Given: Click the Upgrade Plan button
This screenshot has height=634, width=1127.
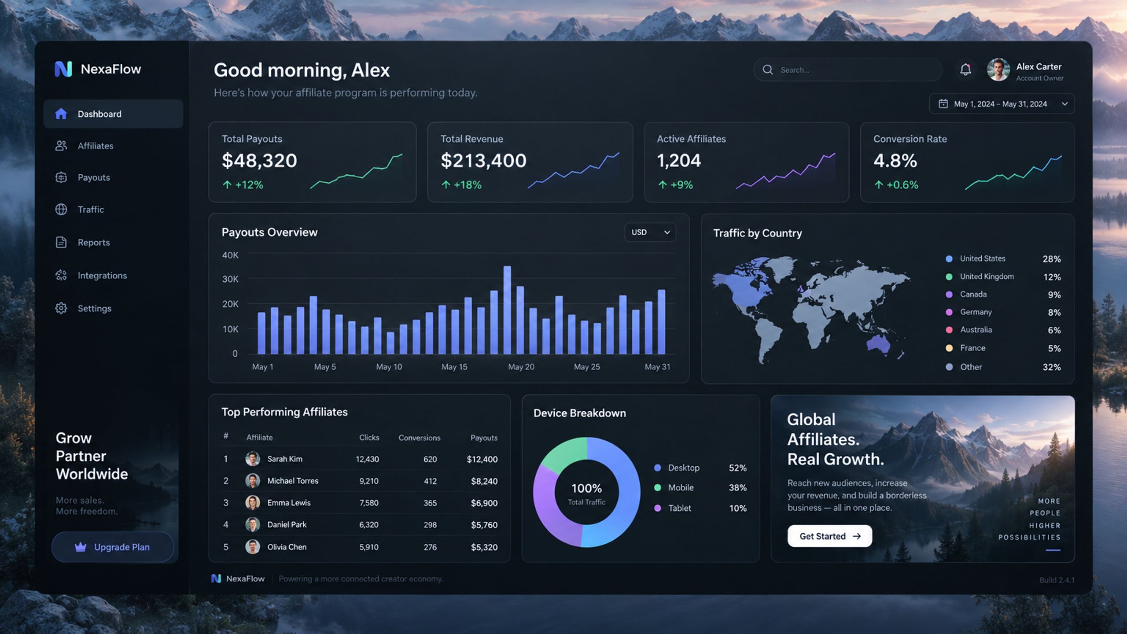Looking at the screenshot, I should tap(113, 547).
